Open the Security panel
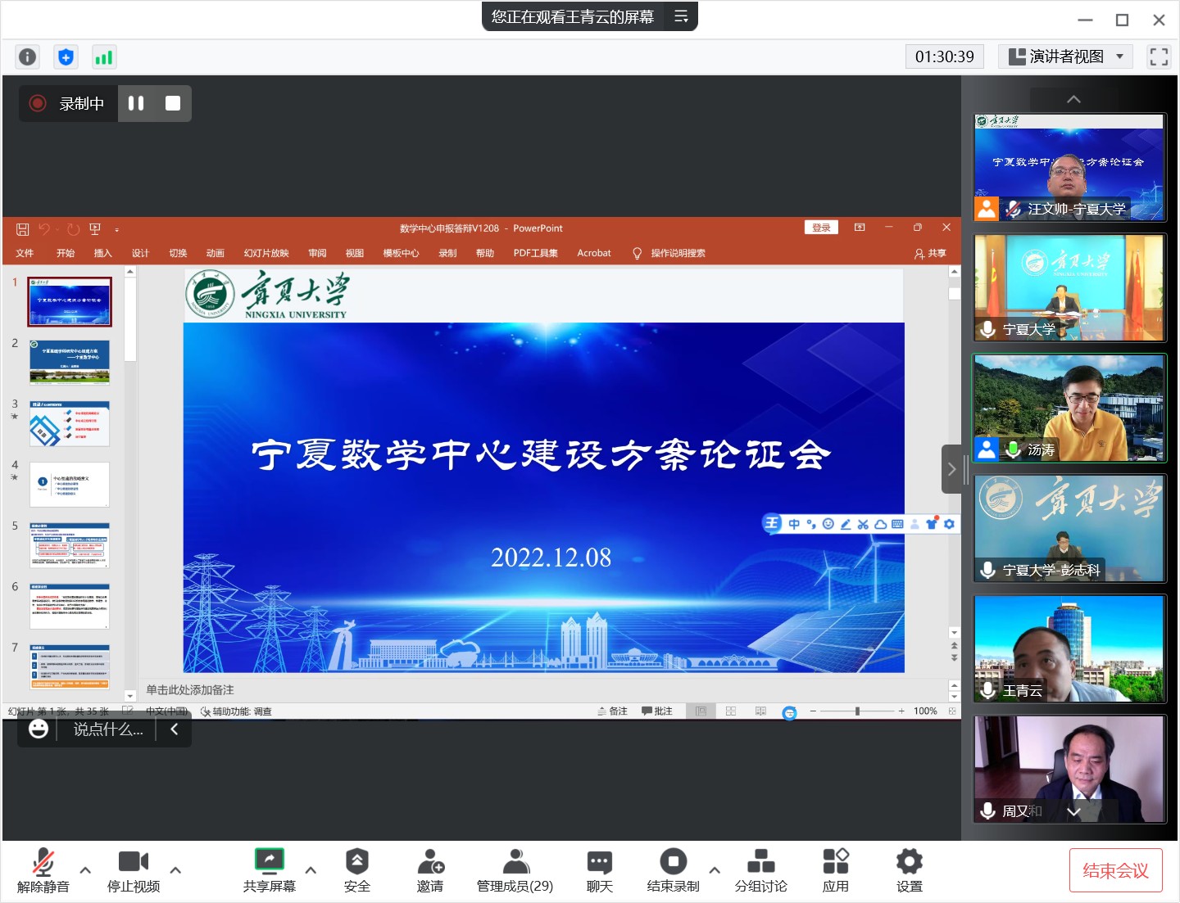The height and width of the screenshot is (903, 1180). 356,870
